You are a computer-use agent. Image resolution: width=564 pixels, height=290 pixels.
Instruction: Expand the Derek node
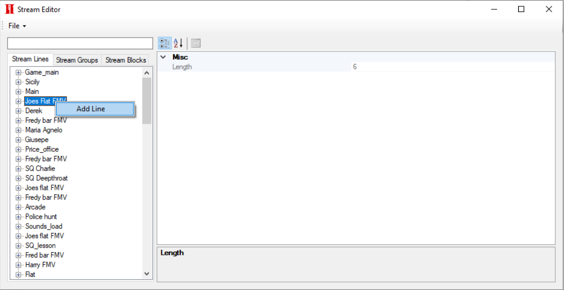click(x=18, y=111)
